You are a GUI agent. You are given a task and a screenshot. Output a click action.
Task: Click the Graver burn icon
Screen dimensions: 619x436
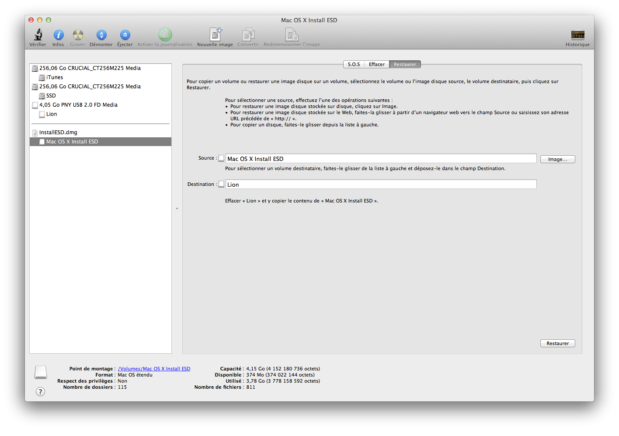78,35
